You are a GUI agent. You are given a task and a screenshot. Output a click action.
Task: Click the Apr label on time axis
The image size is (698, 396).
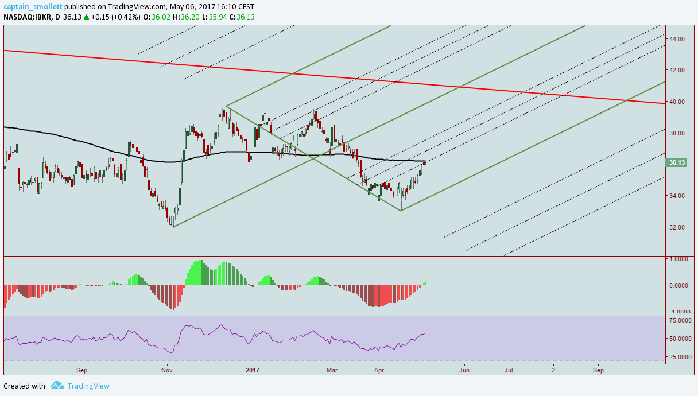[x=379, y=371]
